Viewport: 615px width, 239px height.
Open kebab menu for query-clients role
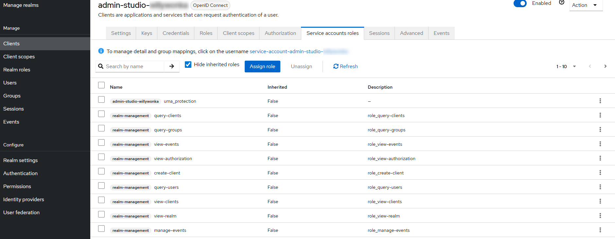600,115
